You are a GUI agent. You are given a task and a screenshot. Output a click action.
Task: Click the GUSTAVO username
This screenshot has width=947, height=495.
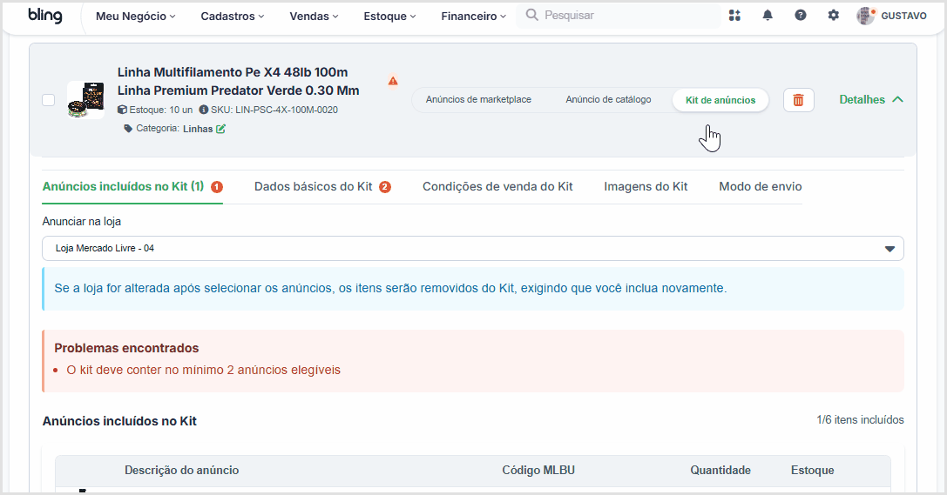903,16
